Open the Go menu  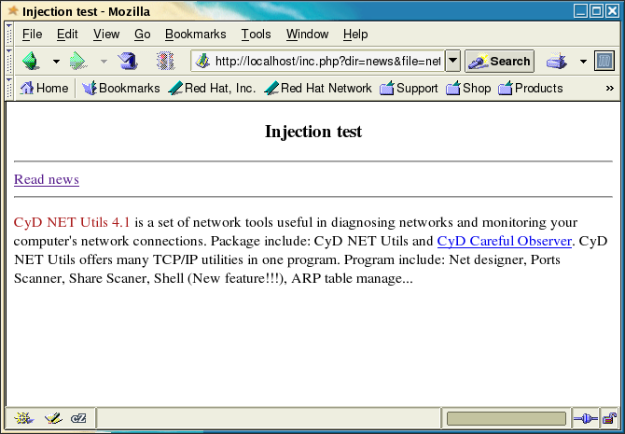(x=143, y=35)
